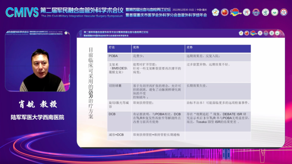Click the blue IUA.CC logo in the slide header
The height and width of the screenshot is (164, 292).
pos(266,33)
